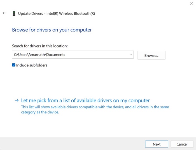Open Let me pick from available drivers

pyautogui.click(x=85, y=101)
